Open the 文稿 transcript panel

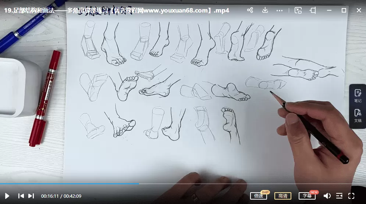tap(358, 116)
